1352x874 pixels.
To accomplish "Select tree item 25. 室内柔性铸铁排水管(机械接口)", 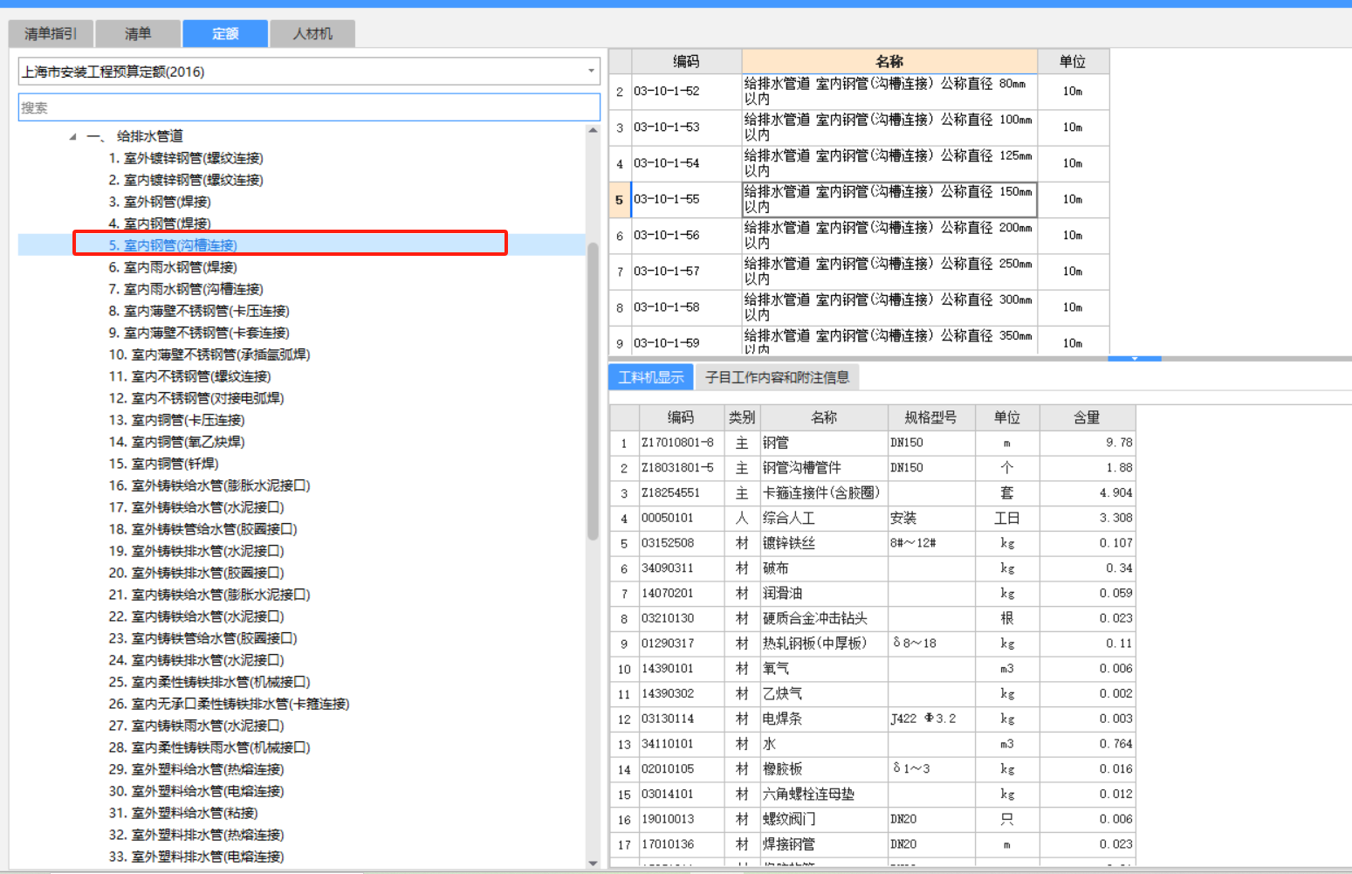I will pyautogui.click(x=209, y=682).
